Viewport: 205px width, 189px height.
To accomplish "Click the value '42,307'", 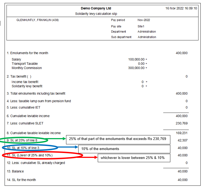I will pyautogui.click(x=183, y=140).
